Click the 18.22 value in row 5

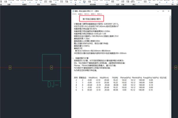point(115,87)
